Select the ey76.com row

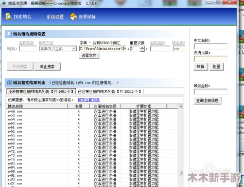[92, 159]
